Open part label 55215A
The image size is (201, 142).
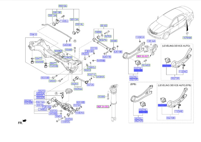pyautogui.click(x=40, y=102)
